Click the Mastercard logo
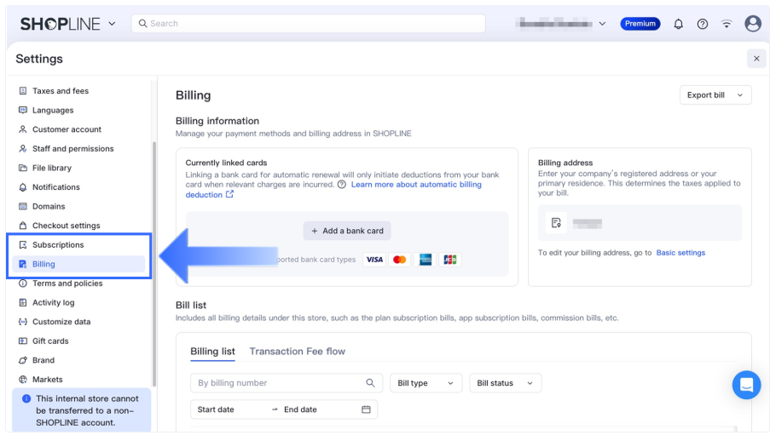Image resolution: width=776 pixels, height=441 pixels. [399, 260]
